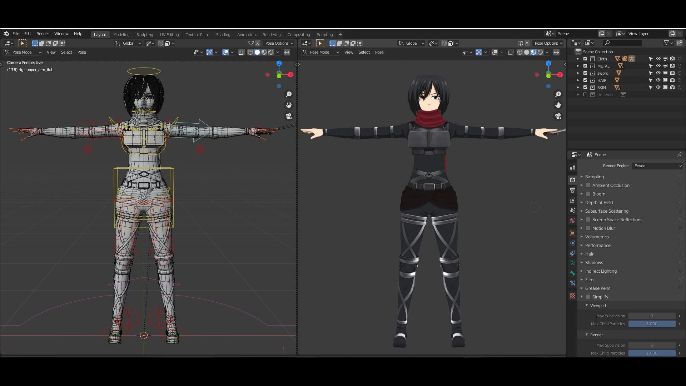Image resolution: width=686 pixels, height=386 pixels.
Task: Enable the Motion Blur checkbox
Action: 588,228
